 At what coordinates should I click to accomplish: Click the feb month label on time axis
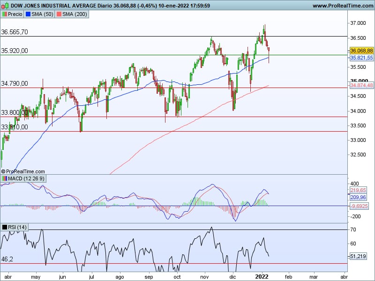[x=288, y=277]
